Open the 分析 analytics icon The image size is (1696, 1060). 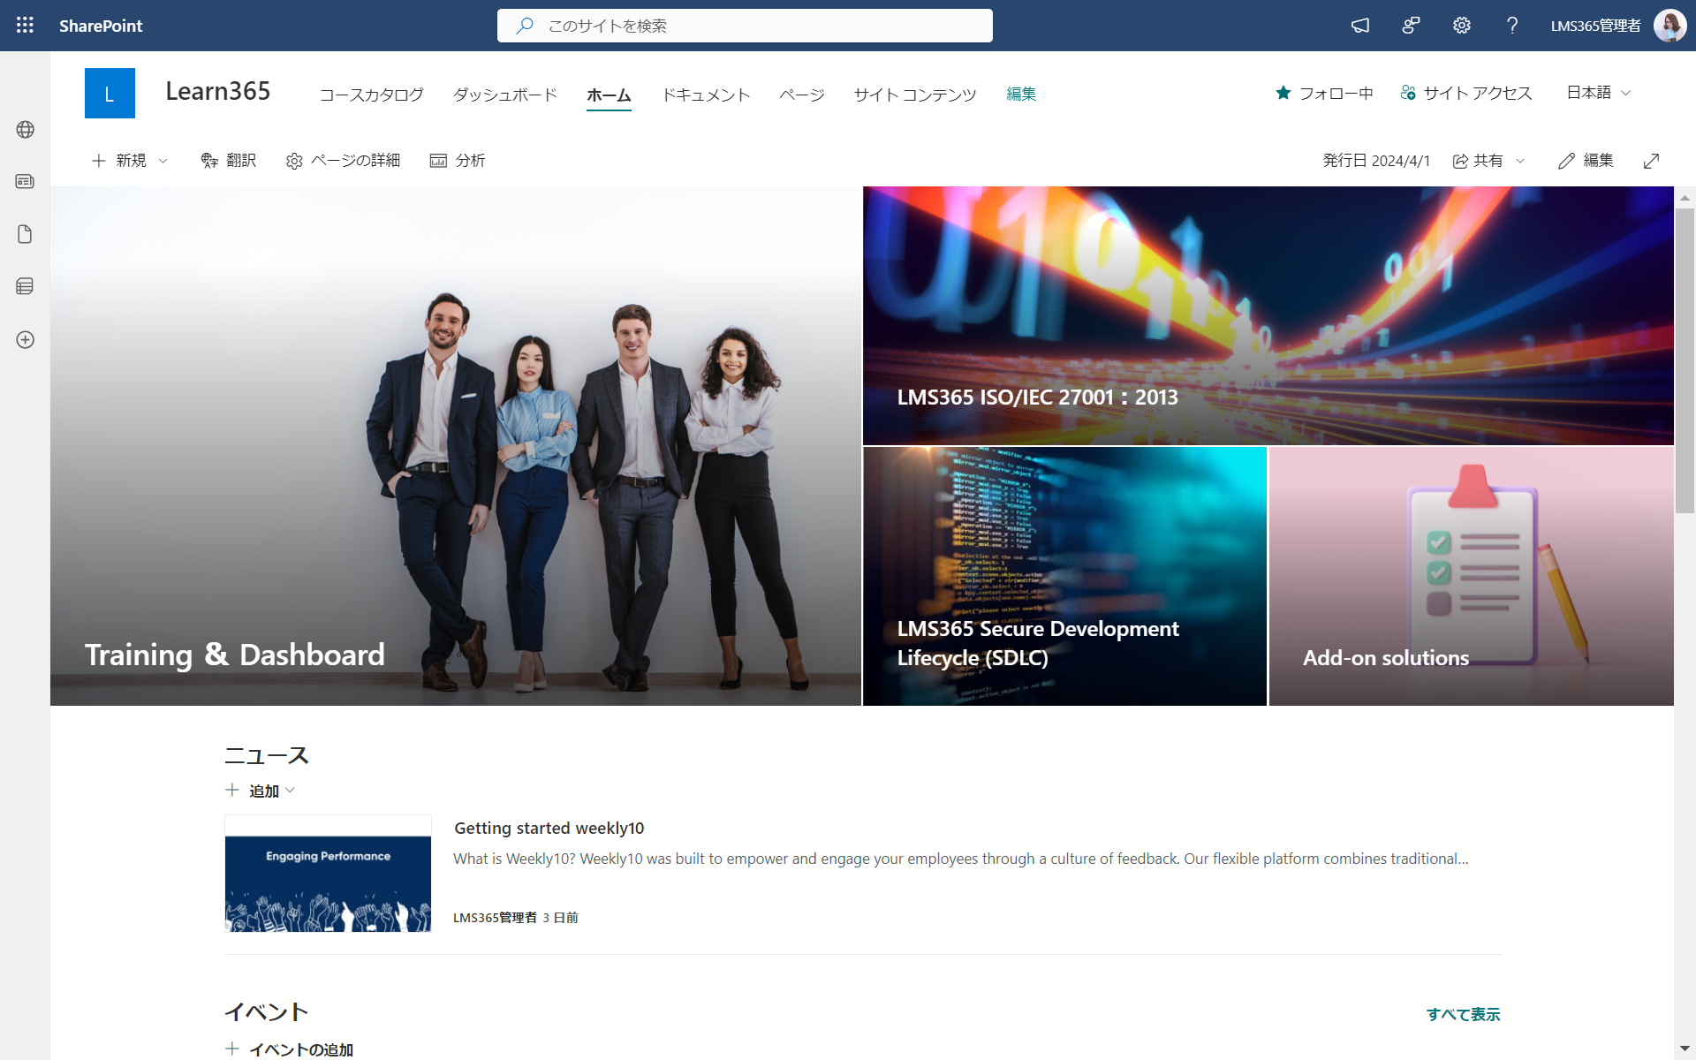pos(438,161)
